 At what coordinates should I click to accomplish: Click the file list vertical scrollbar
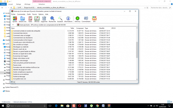[x=137, y=53]
